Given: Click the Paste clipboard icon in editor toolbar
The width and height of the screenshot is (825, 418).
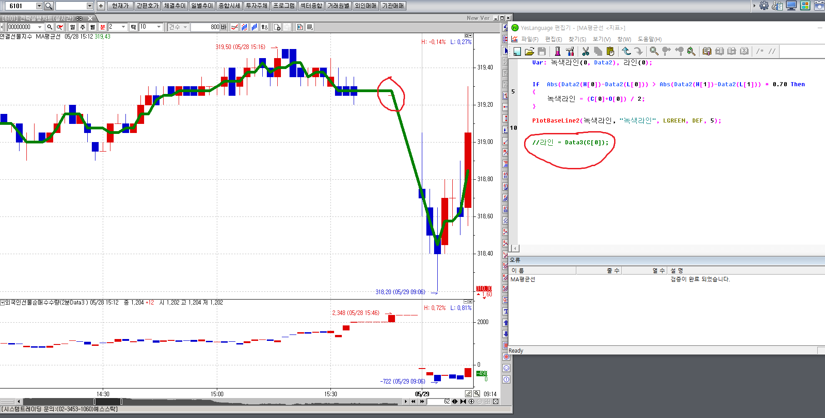Looking at the screenshot, I should point(610,51).
